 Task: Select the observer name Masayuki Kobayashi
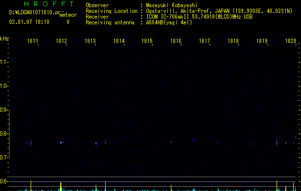pyautogui.click(x=172, y=5)
